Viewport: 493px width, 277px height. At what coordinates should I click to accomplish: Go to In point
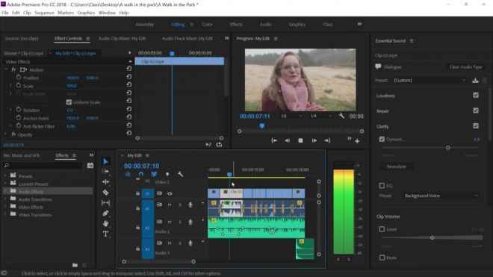274,140
